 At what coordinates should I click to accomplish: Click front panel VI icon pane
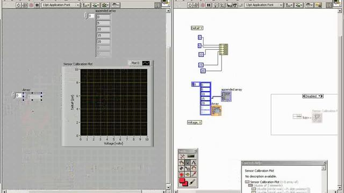click(x=166, y=4)
